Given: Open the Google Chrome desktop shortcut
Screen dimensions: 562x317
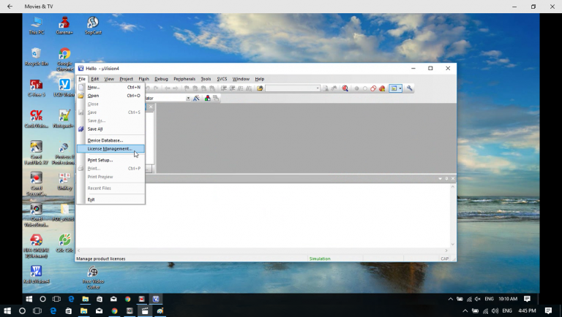Looking at the screenshot, I should pos(64,56).
